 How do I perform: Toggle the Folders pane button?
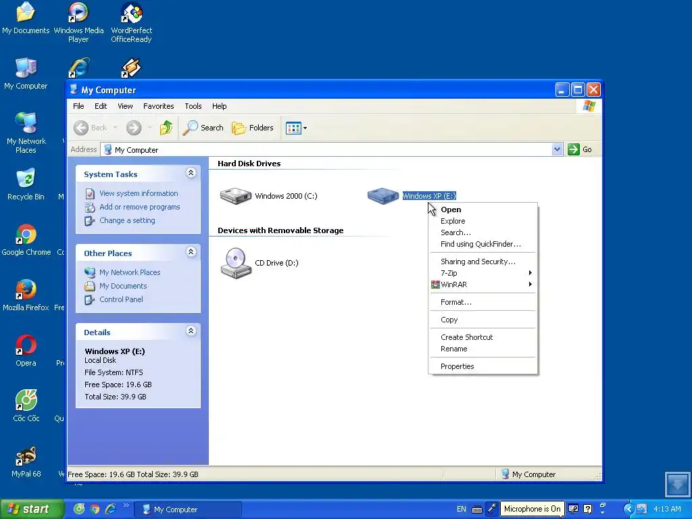tap(253, 128)
